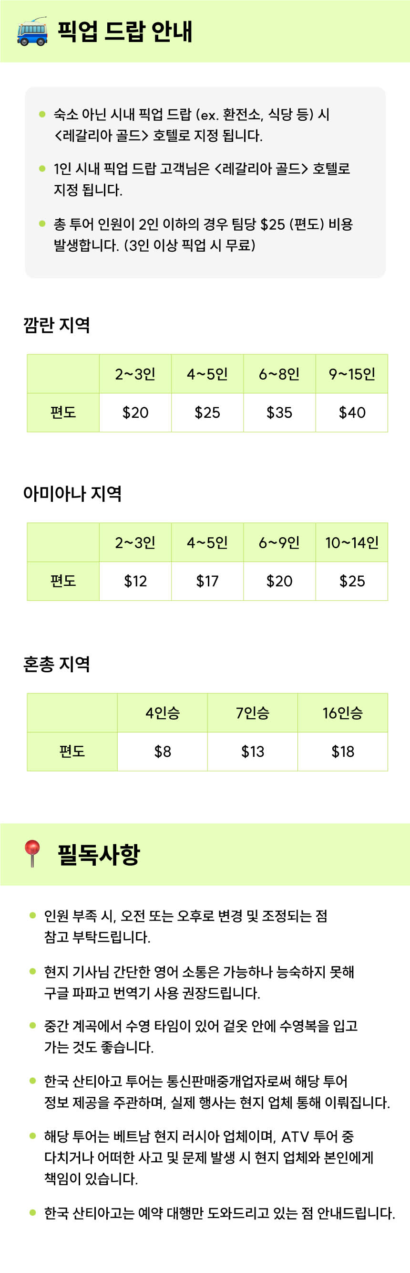Viewport: 410px width, 1273px height.
Task: Select the 6~9인 column header
Action: [279, 542]
